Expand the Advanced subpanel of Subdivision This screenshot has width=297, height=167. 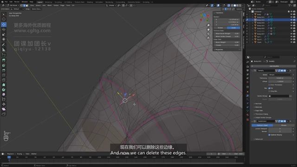click(258, 139)
